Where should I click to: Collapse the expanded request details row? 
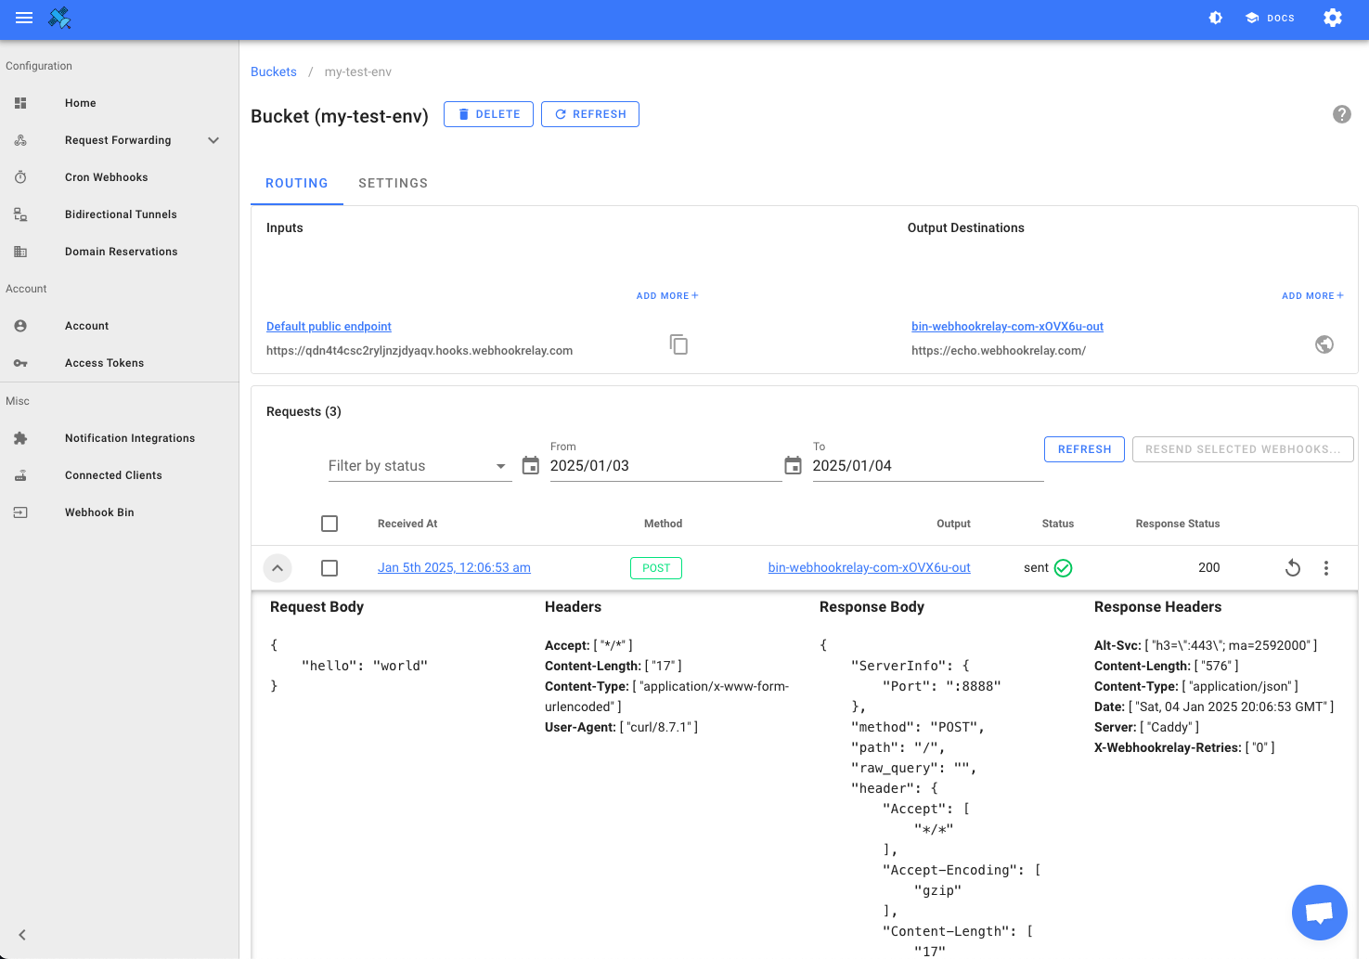tap(278, 568)
